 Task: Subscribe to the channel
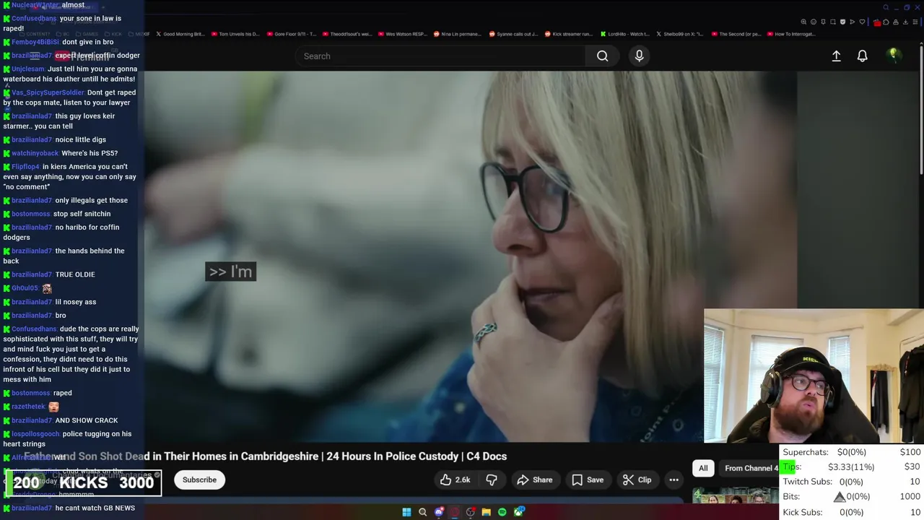[x=199, y=480]
